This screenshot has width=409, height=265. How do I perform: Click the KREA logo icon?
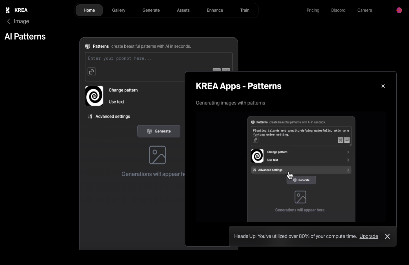(x=8, y=10)
